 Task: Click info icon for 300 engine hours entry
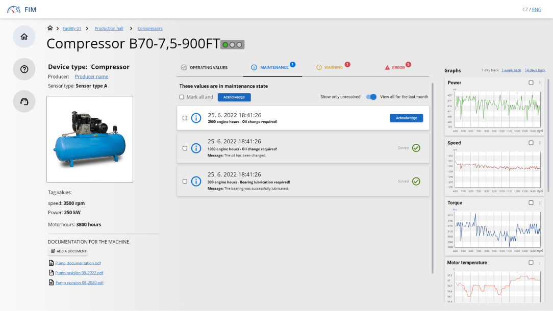pyautogui.click(x=196, y=181)
